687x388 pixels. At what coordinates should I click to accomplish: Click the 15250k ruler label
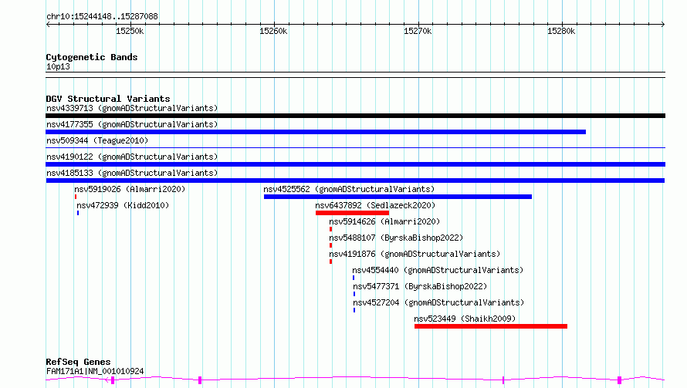(130, 31)
